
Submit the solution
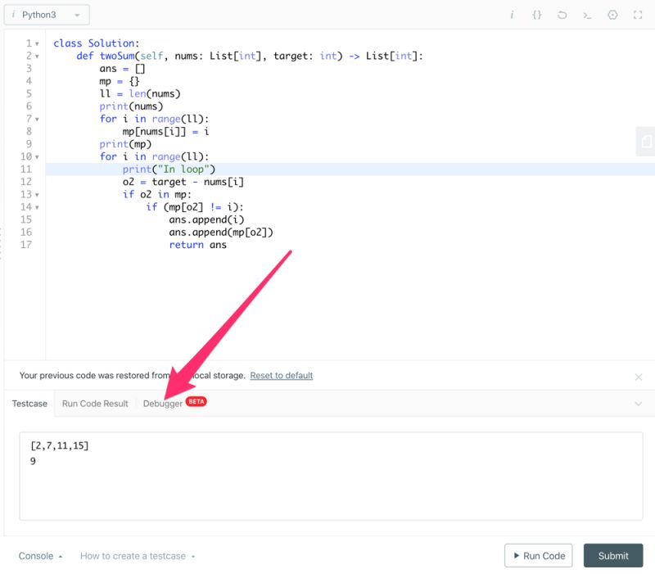612,556
